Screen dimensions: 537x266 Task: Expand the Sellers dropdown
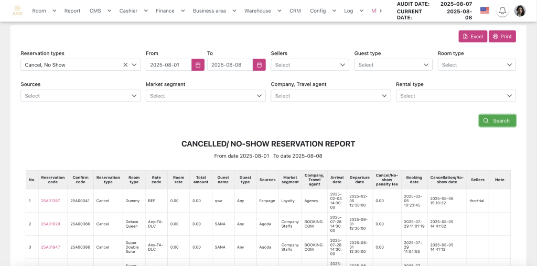(x=309, y=65)
